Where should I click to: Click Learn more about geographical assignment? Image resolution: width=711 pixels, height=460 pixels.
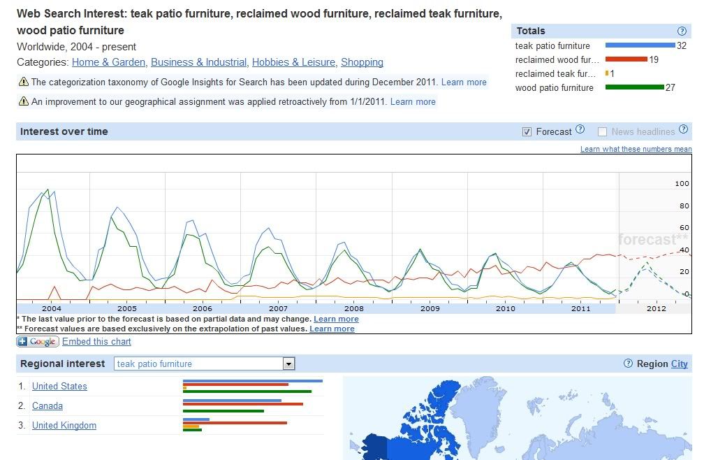click(x=413, y=101)
